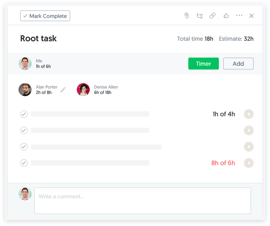Click the commenter avatar beside comment box
270x226 pixels.
[x=25, y=194]
